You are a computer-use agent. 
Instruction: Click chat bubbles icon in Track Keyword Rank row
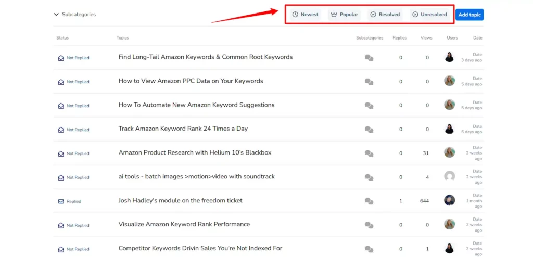(x=369, y=130)
